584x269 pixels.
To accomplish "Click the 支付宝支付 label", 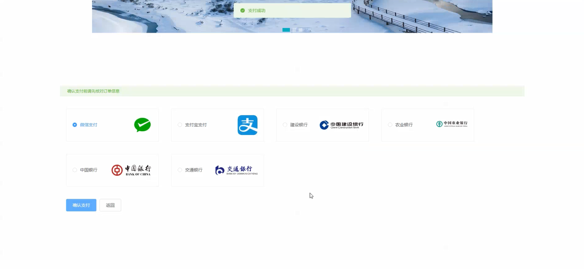I will (x=196, y=125).
